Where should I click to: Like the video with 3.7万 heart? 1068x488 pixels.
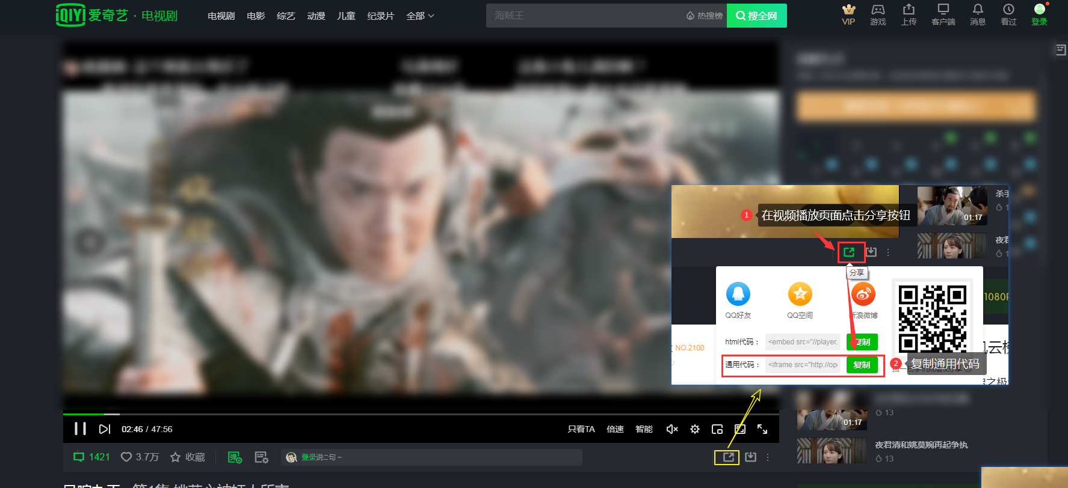click(140, 457)
